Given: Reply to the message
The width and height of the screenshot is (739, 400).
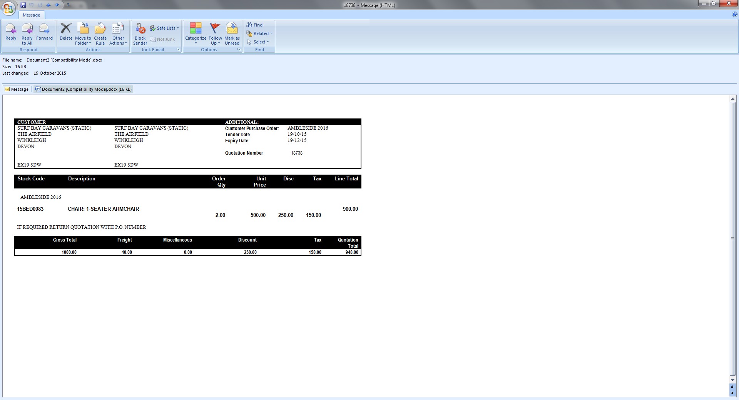Looking at the screenshot, I should (x=11, y=32).
